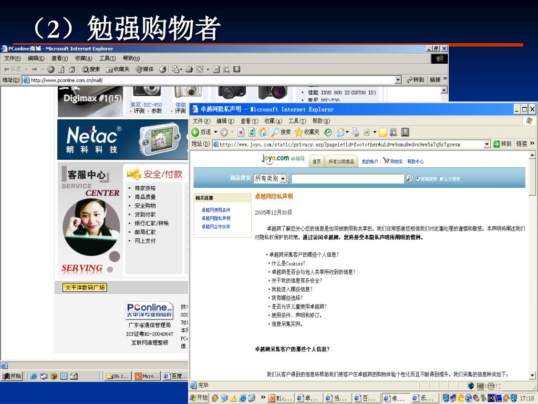
Task: Click Print icon in PConline IE toolbar
Action: click(x=189, y=69)
